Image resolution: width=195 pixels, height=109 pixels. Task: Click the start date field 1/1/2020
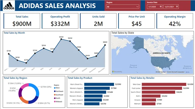pyautogui.click(x=154, y=7)
